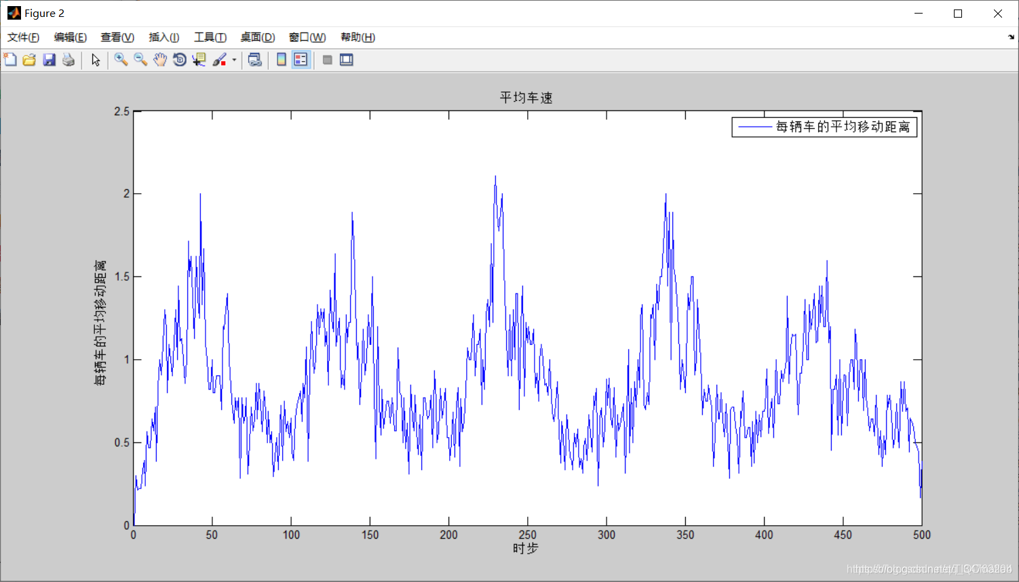
Task: Select the legend box 每辆车的平均移动距离
Action: (824, 127)
